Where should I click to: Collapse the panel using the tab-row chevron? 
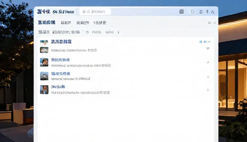215,23
